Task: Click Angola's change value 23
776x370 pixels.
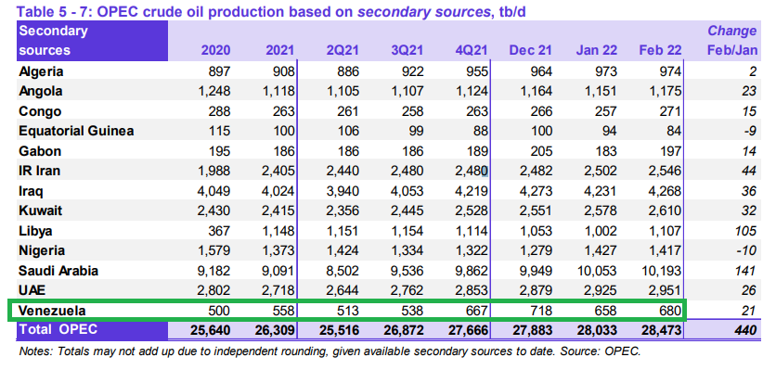Action: pyautogui.click(x=750, y=92)
